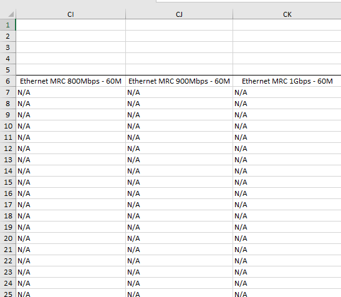Select the N/A cell in CK row 15
The height and width of the screenshot is (297, 341).
click(287, 182)
